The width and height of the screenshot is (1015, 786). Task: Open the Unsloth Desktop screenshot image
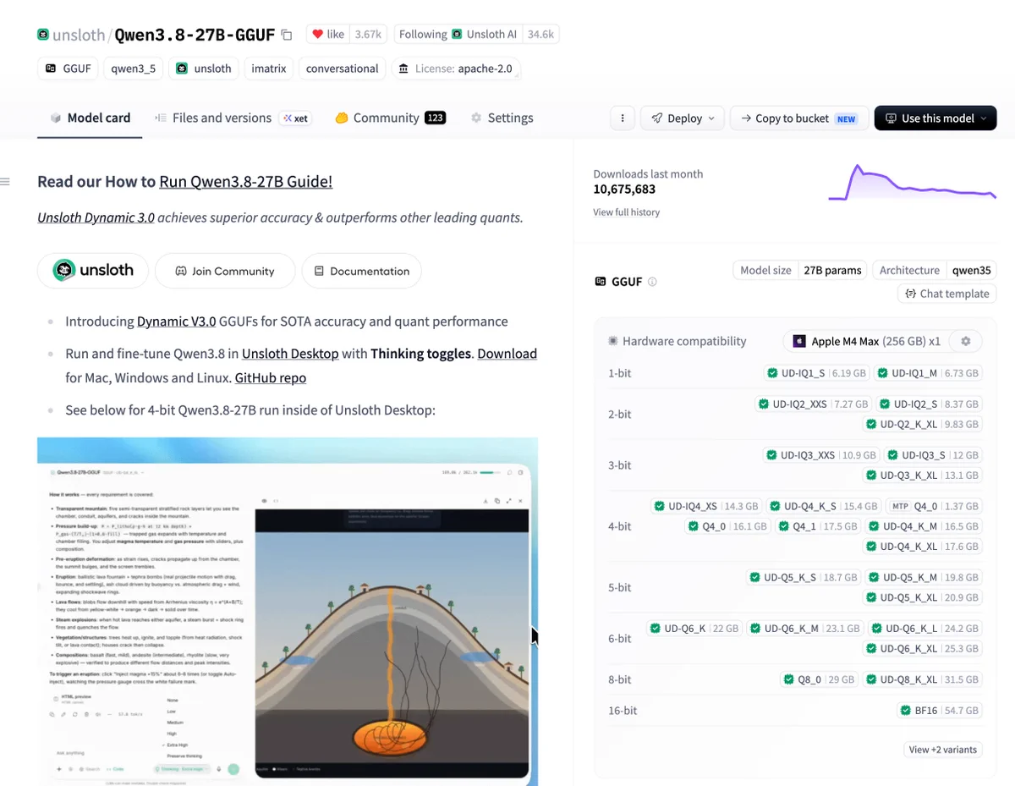tap(288, 612)
